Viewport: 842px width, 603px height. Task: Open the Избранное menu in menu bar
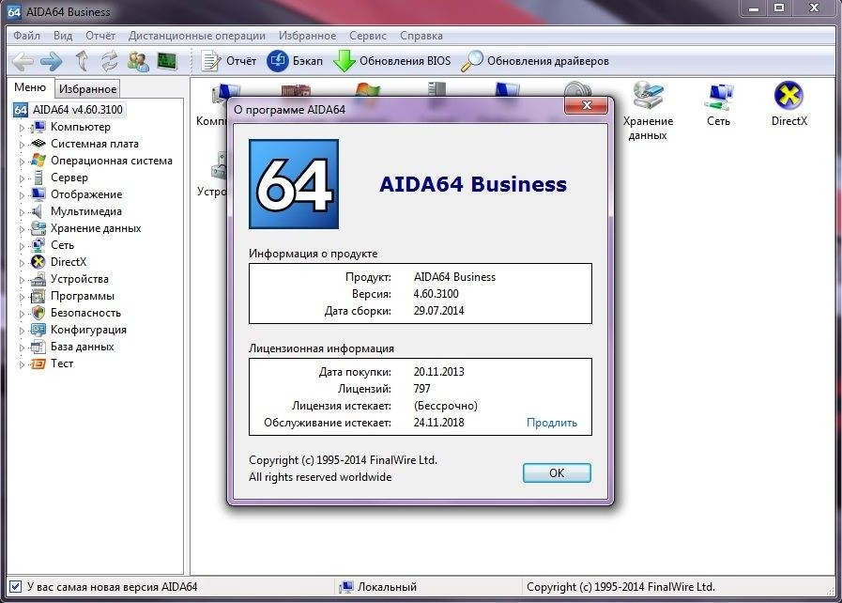[x=307, y=36]
